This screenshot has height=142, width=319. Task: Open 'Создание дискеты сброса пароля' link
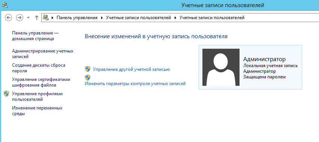click(39, 68)
